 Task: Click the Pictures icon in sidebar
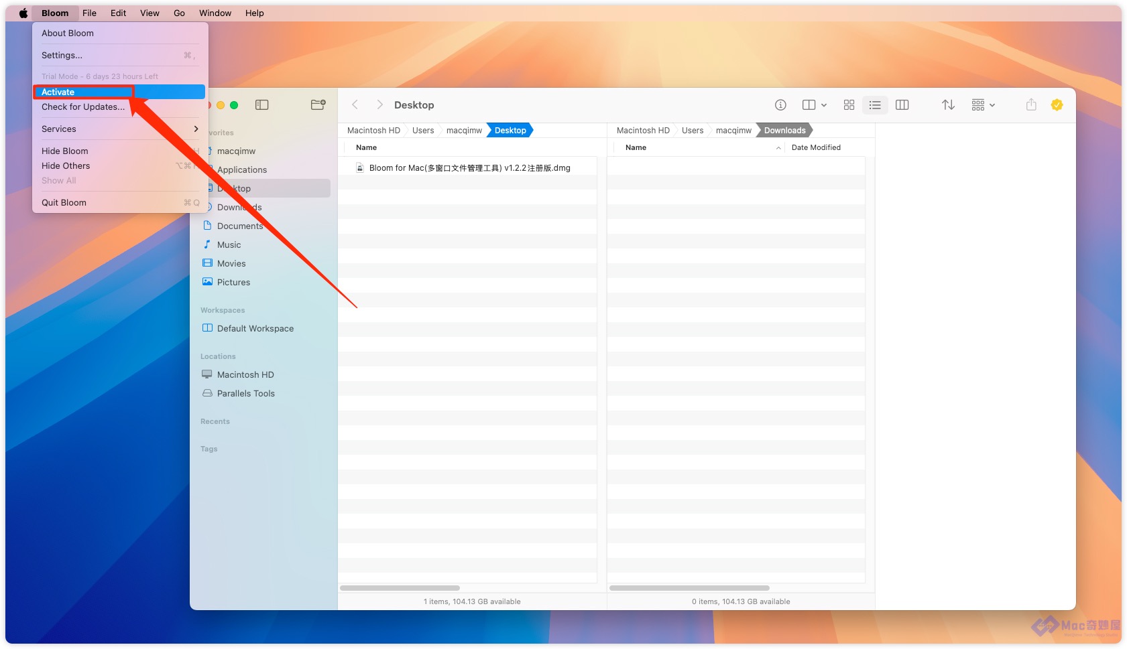click(207, 282)
